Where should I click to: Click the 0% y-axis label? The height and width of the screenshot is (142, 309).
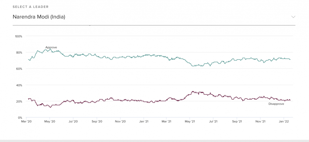coord(20,118)
